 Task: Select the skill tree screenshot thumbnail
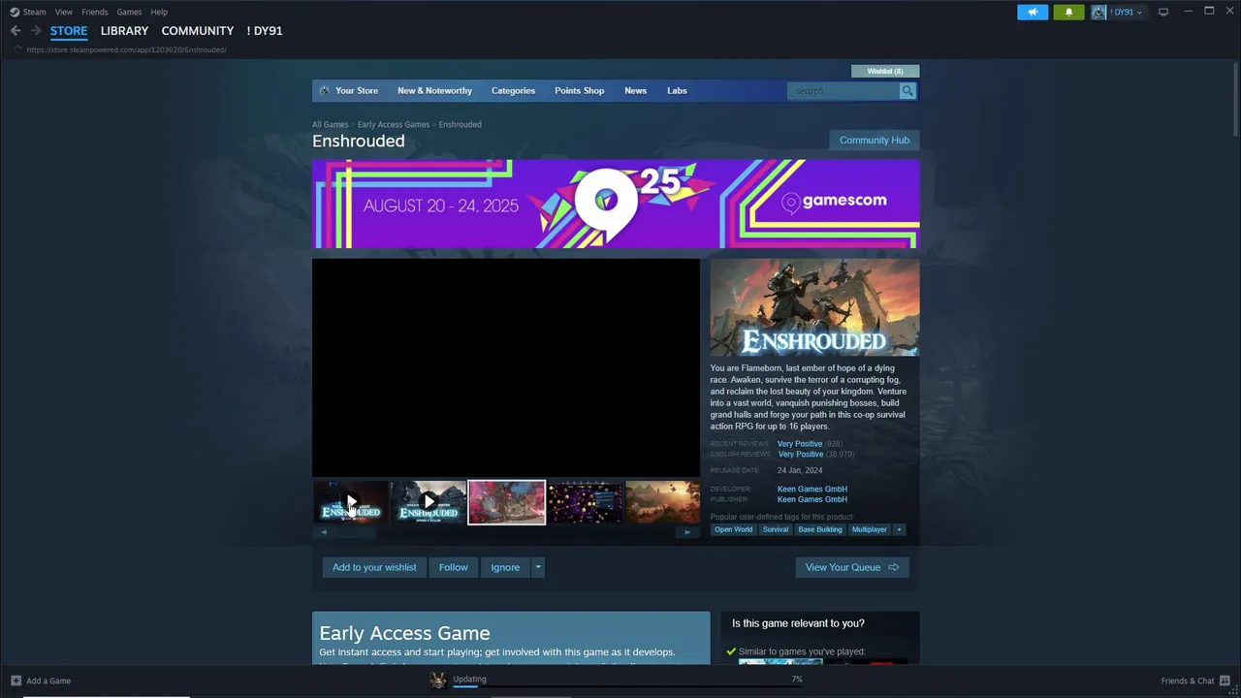point(585,502)
